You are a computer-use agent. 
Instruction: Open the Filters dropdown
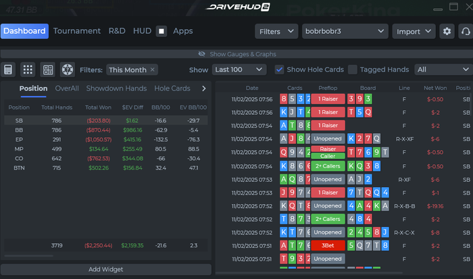coord(276,31)
